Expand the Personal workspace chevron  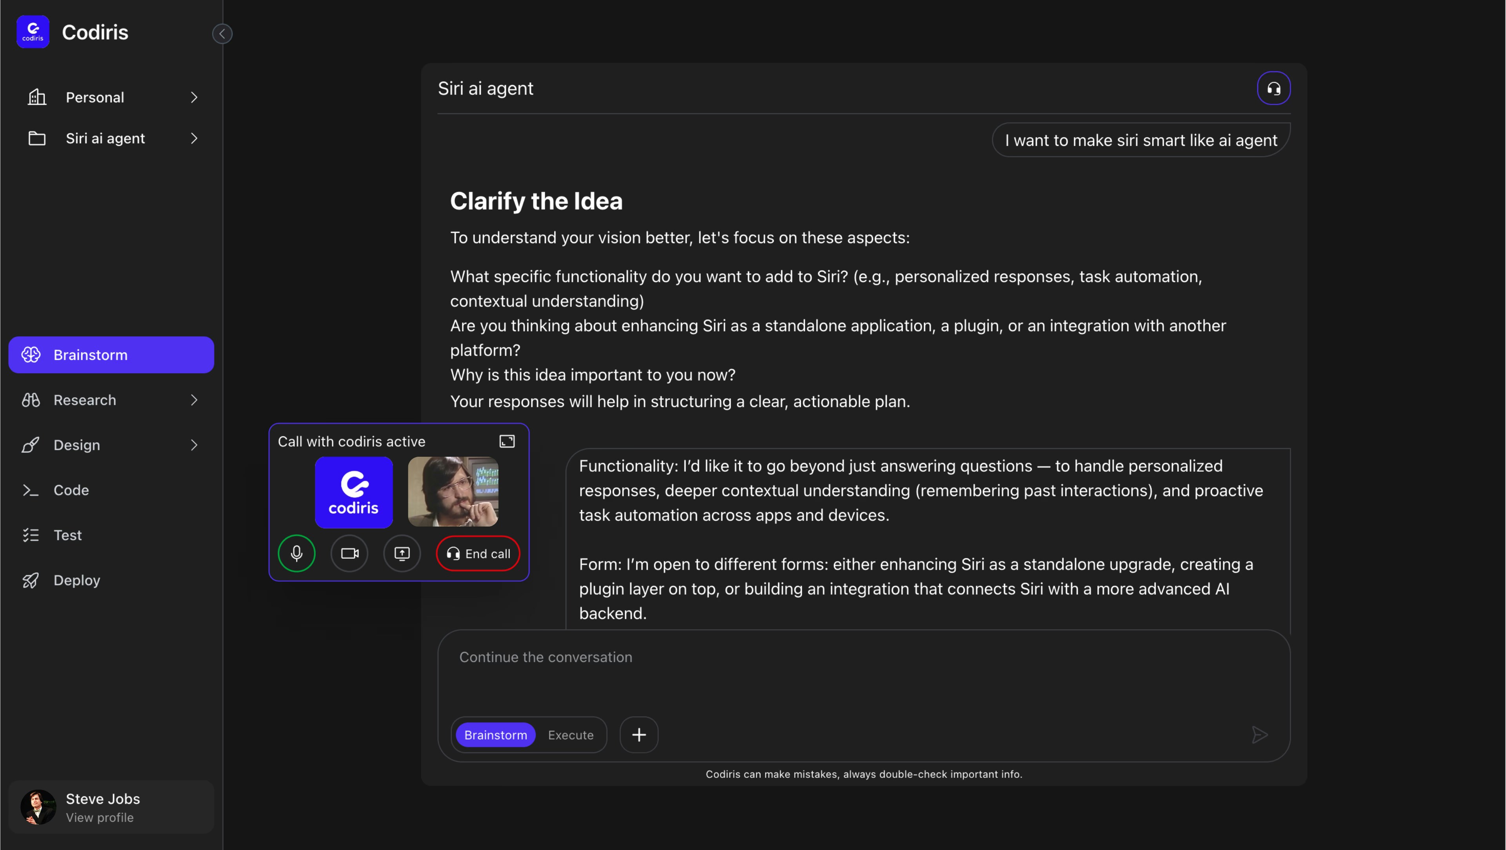194,97
